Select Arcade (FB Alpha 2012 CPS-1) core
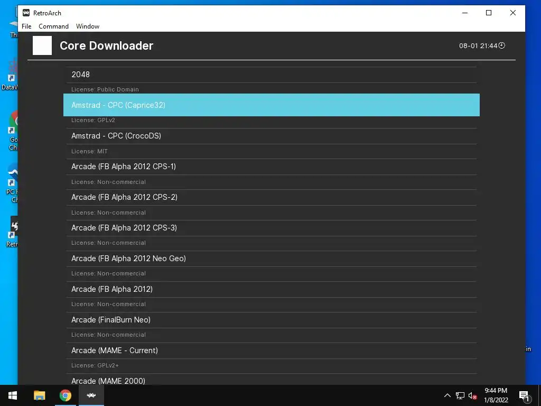The image size is (541, 406). pyautogui.click(x=272, y=167)
